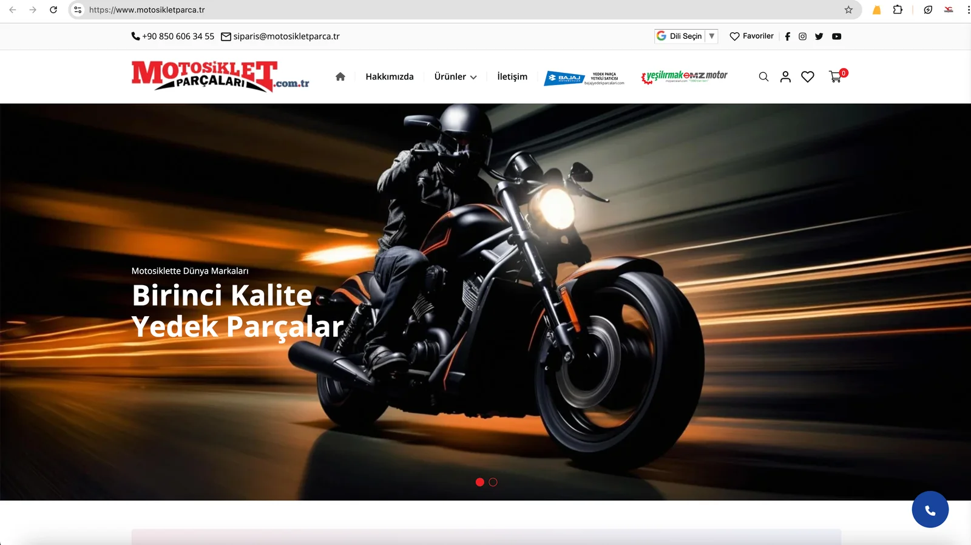Click the Twitter bird icon
Image resolution: width=971 pixels, height=545 pixels.
point(819,36)
